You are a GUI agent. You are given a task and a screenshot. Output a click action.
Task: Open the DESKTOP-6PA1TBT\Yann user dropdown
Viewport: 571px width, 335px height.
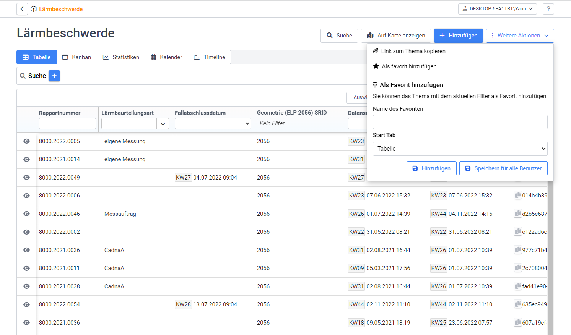tap(498, 9)
